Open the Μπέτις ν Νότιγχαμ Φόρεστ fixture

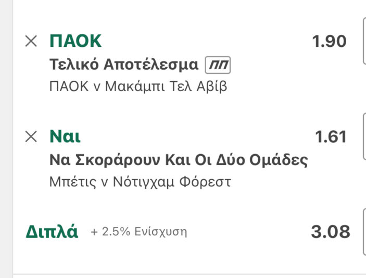coord(140,182)
